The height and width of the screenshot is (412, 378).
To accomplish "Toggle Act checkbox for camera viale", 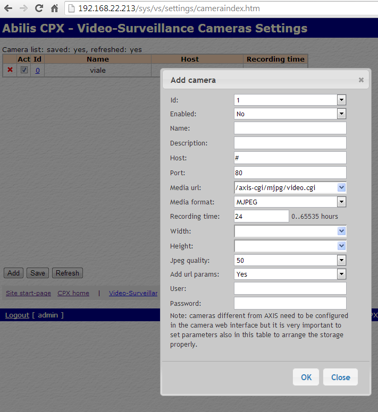I will (24, 70).
